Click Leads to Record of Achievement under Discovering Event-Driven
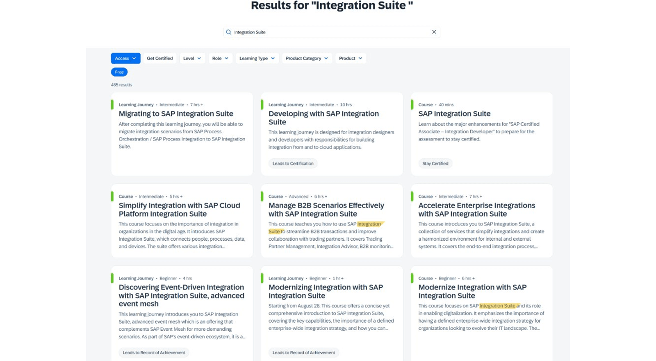656x361 pixels. click(x=154, y=352)
